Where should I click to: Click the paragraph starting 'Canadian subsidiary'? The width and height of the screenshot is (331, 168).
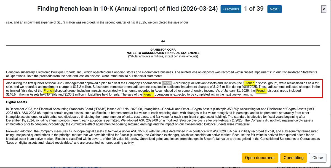161,74
